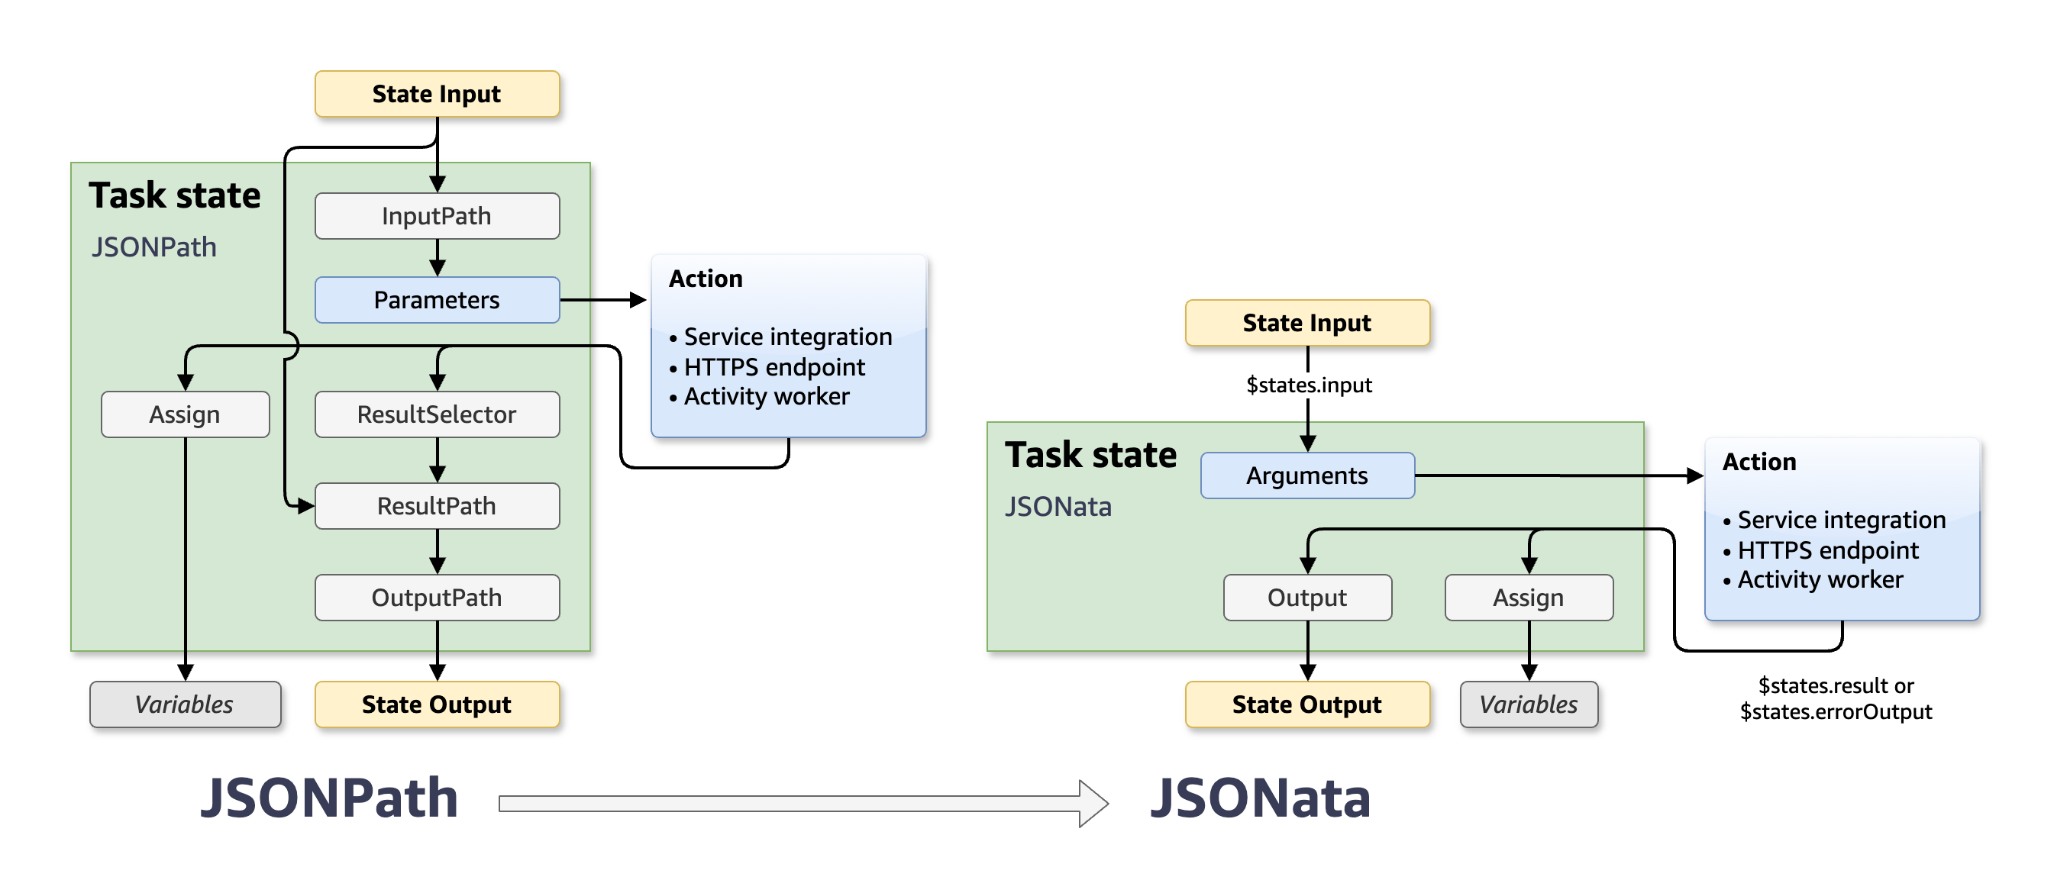The height and width of the screenshot is (893, 2054).
Task: Click the $states.input label
Action: tap(1310, 385)
